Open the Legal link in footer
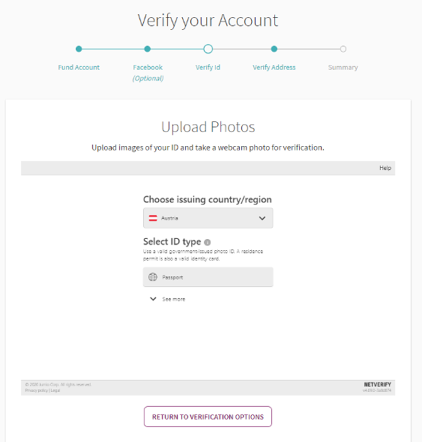Viewport: 422px width, 442px height. click(x=55, y=391)
